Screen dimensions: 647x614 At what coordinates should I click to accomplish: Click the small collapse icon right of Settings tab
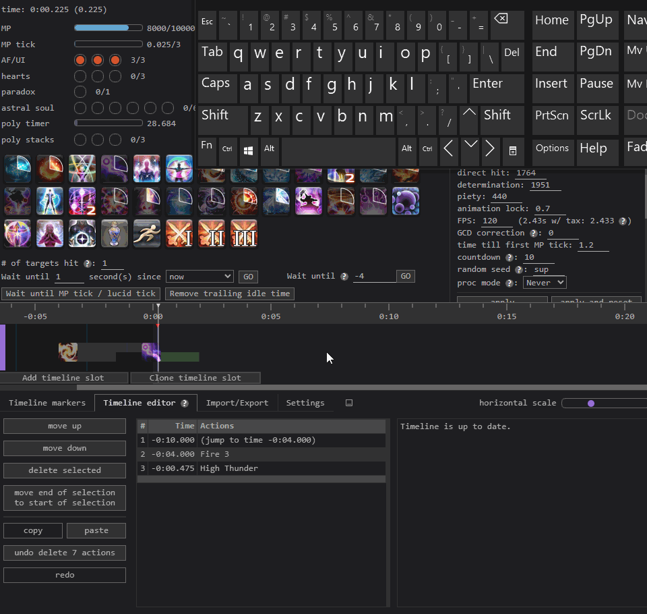[349, 403]
